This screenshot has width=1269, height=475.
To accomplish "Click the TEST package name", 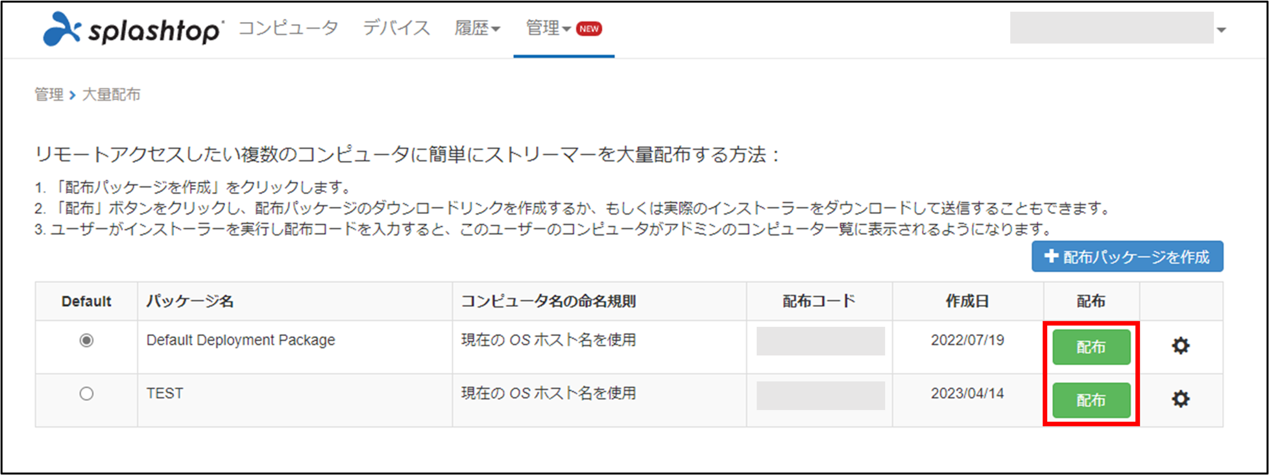I will pos(165,393).
